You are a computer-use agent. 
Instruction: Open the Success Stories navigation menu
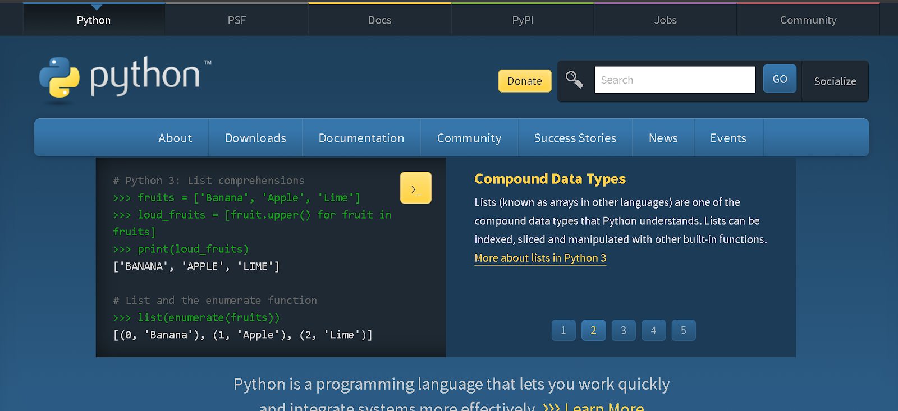(x=575, y=138)
